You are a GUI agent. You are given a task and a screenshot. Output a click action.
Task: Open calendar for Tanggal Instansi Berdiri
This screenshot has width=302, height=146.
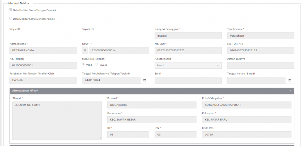pos(290,80)
